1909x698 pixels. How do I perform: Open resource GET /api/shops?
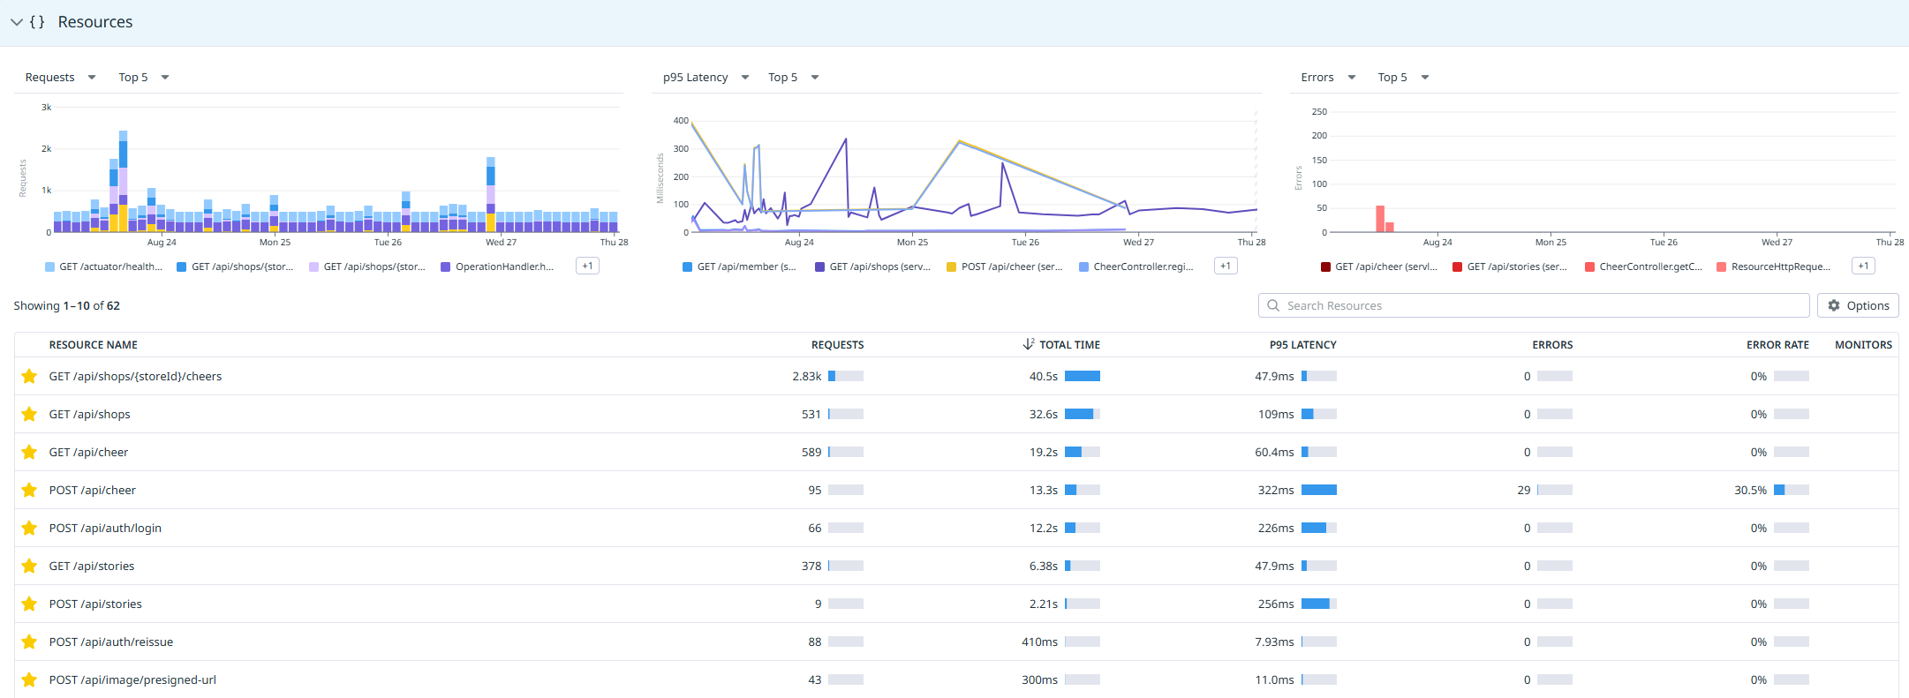tap(89, 415)
